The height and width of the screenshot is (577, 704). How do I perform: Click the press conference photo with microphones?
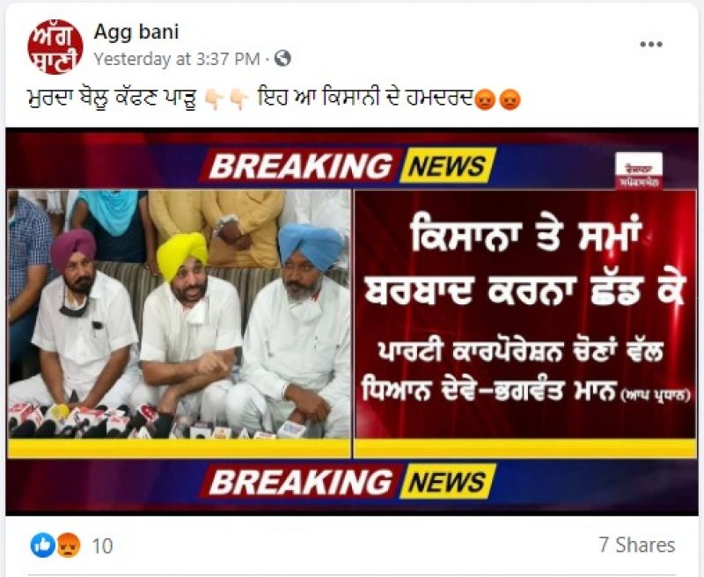180,314
